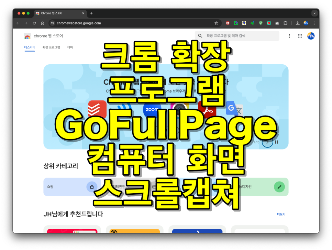Open the 쇼핑 category card

point(72,187)
